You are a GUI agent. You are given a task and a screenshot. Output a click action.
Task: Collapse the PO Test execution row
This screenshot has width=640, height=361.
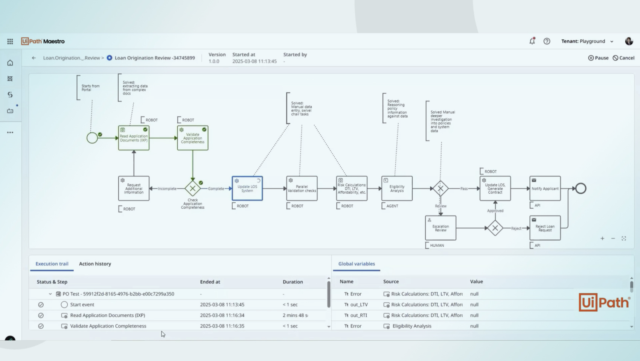tap(50, 294)
